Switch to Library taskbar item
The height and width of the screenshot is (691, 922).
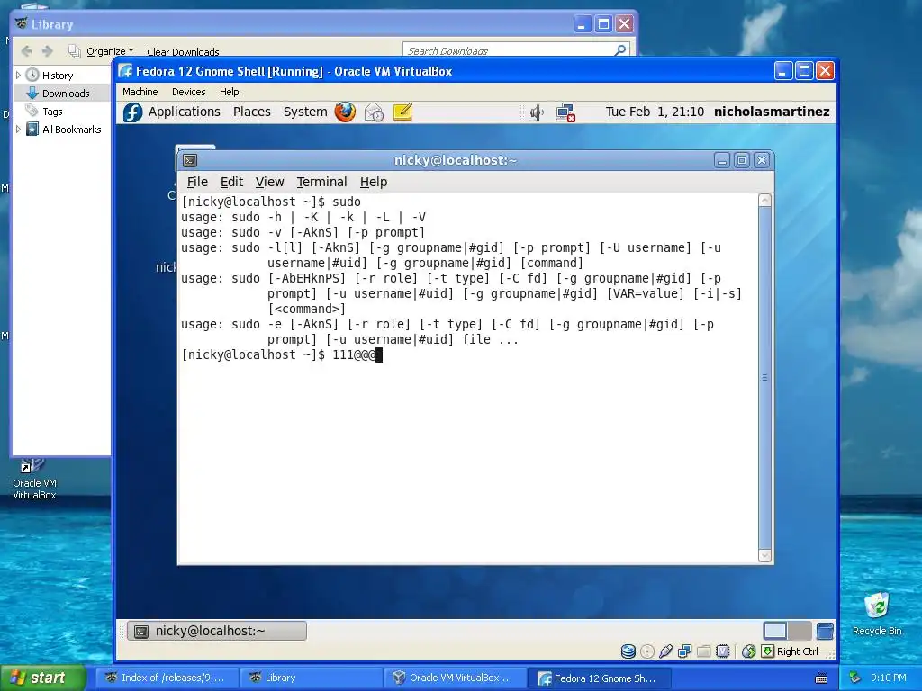310,678
